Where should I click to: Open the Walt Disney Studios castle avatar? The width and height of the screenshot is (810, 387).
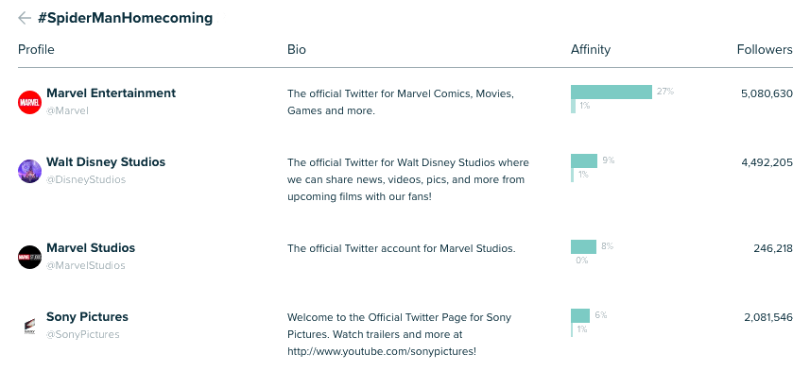pos(29,171)
